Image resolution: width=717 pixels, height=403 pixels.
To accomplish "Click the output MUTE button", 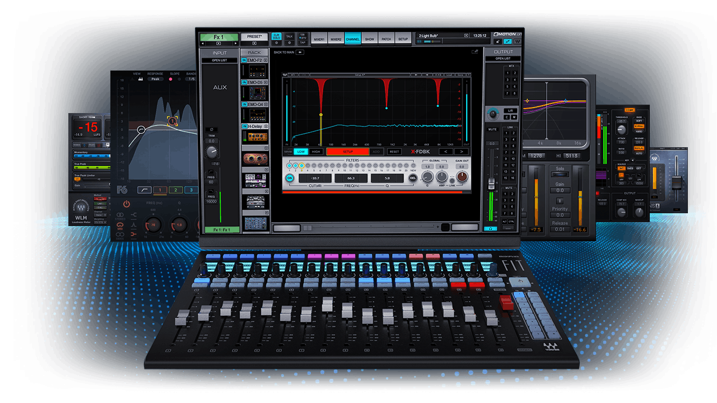I will pos(492,129).
